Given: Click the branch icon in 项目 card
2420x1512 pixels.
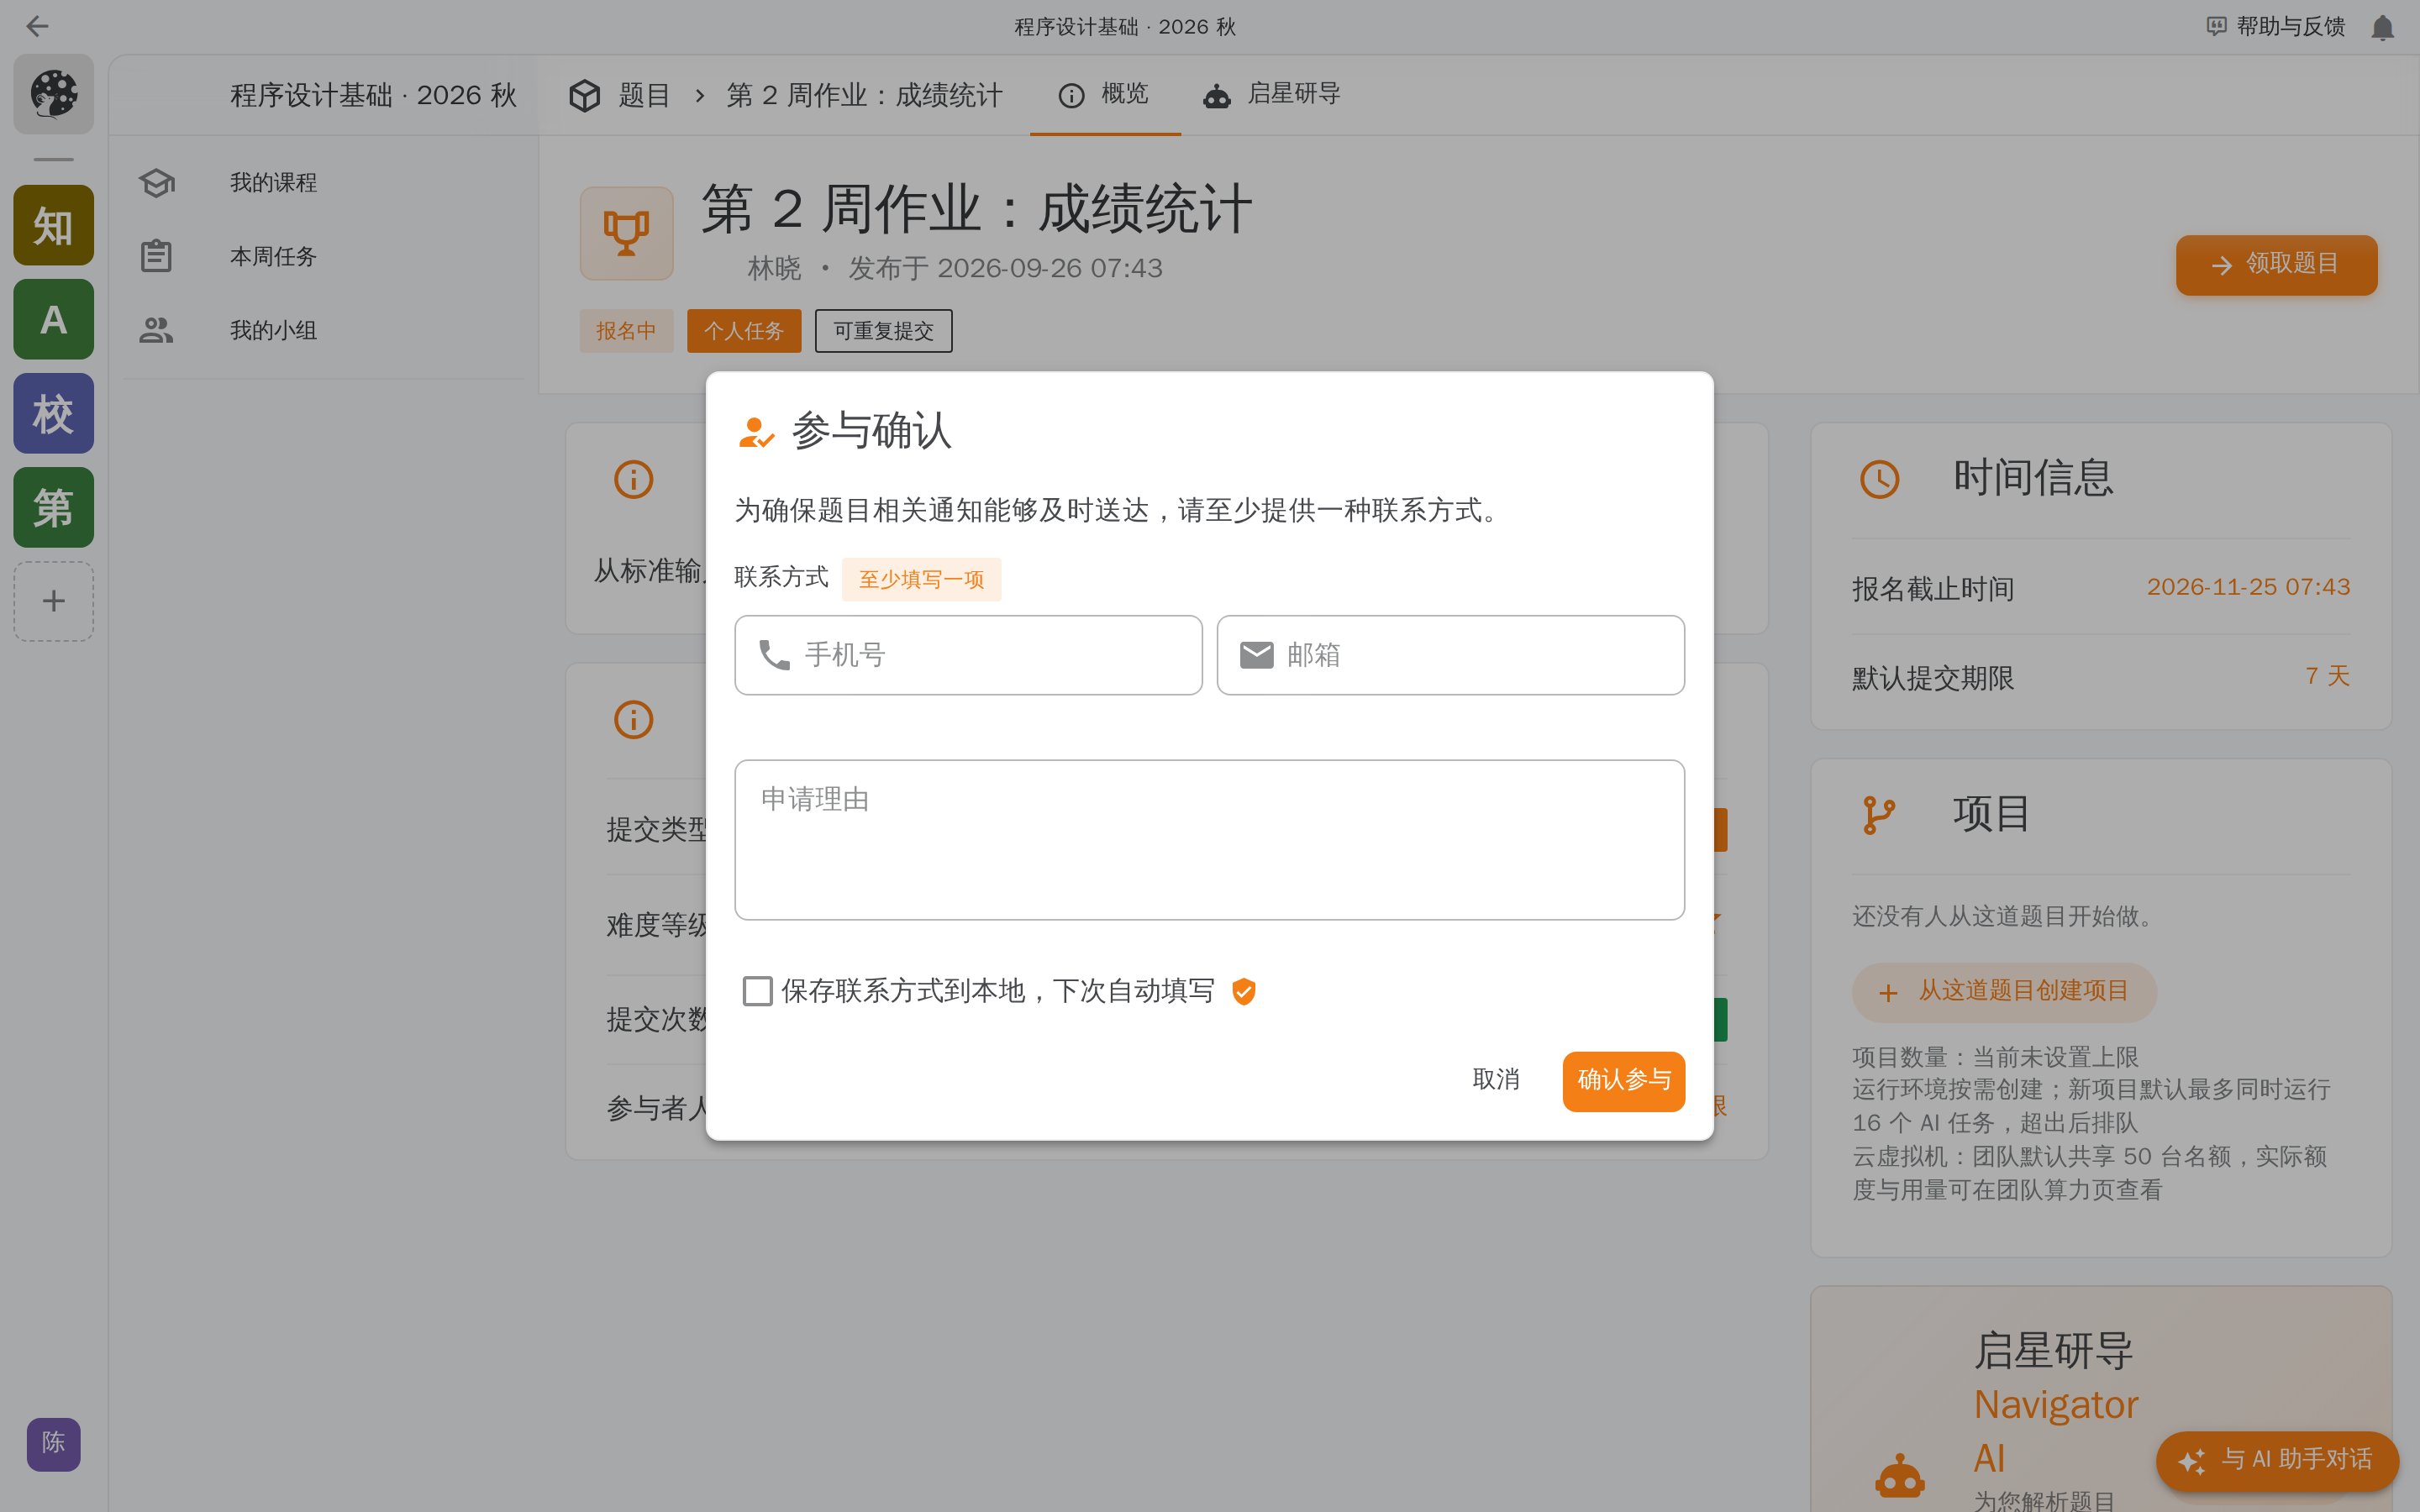Looking at the screenshot, I should click(x=1879, y=814).
